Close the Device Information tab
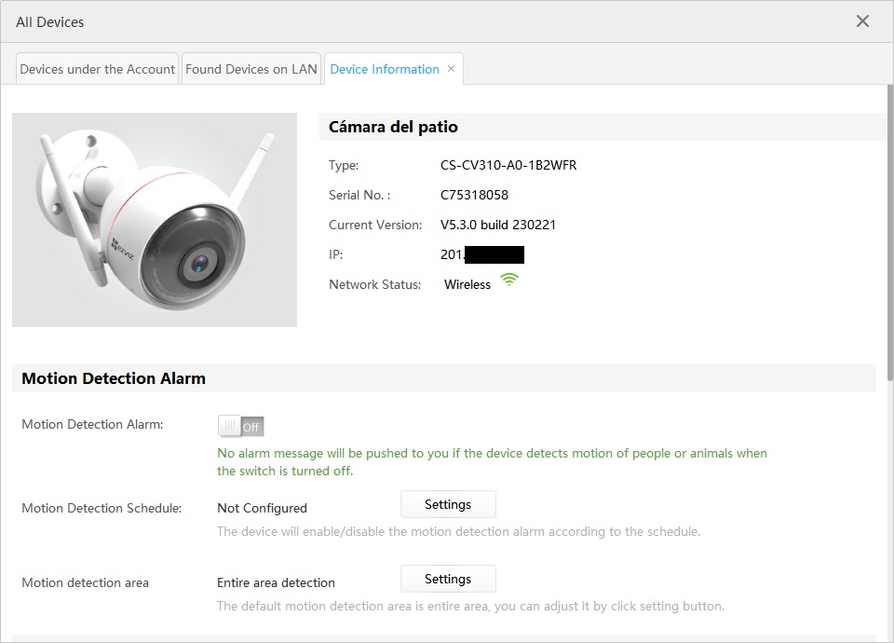This screenshot has width=894, height=643. coord(452,69)
